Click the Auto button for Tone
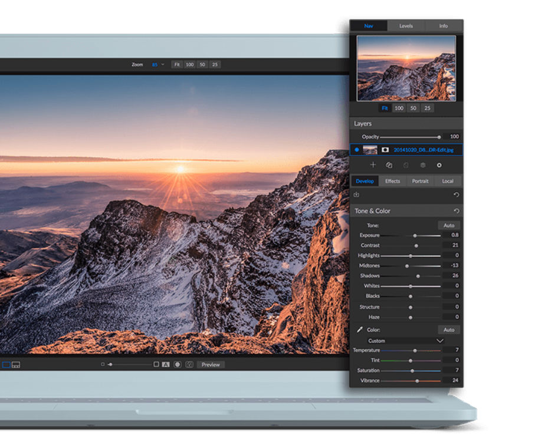Image resolution: width=548 pixels, height=445 pixels. point(450,225)
